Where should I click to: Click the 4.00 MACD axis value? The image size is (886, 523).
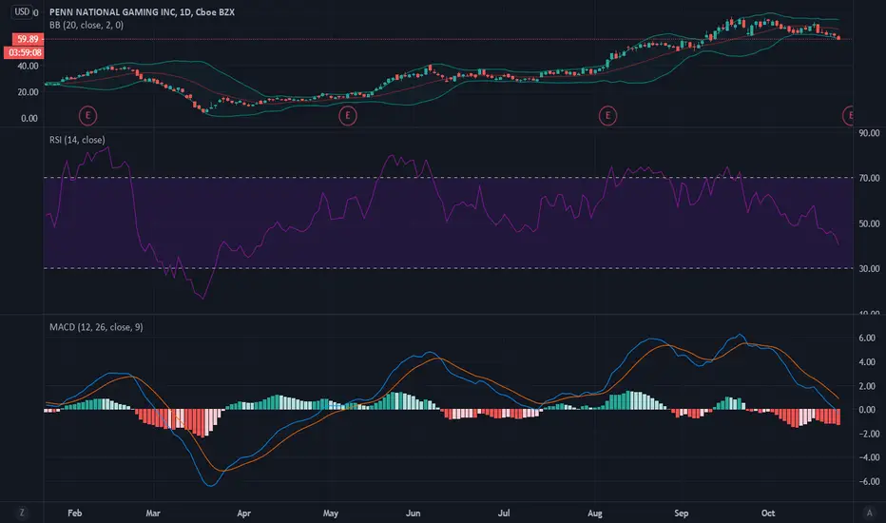click(867, 362)
